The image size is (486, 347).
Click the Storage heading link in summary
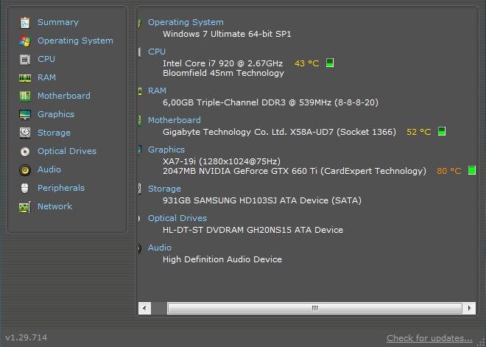(x=164, y=189)
